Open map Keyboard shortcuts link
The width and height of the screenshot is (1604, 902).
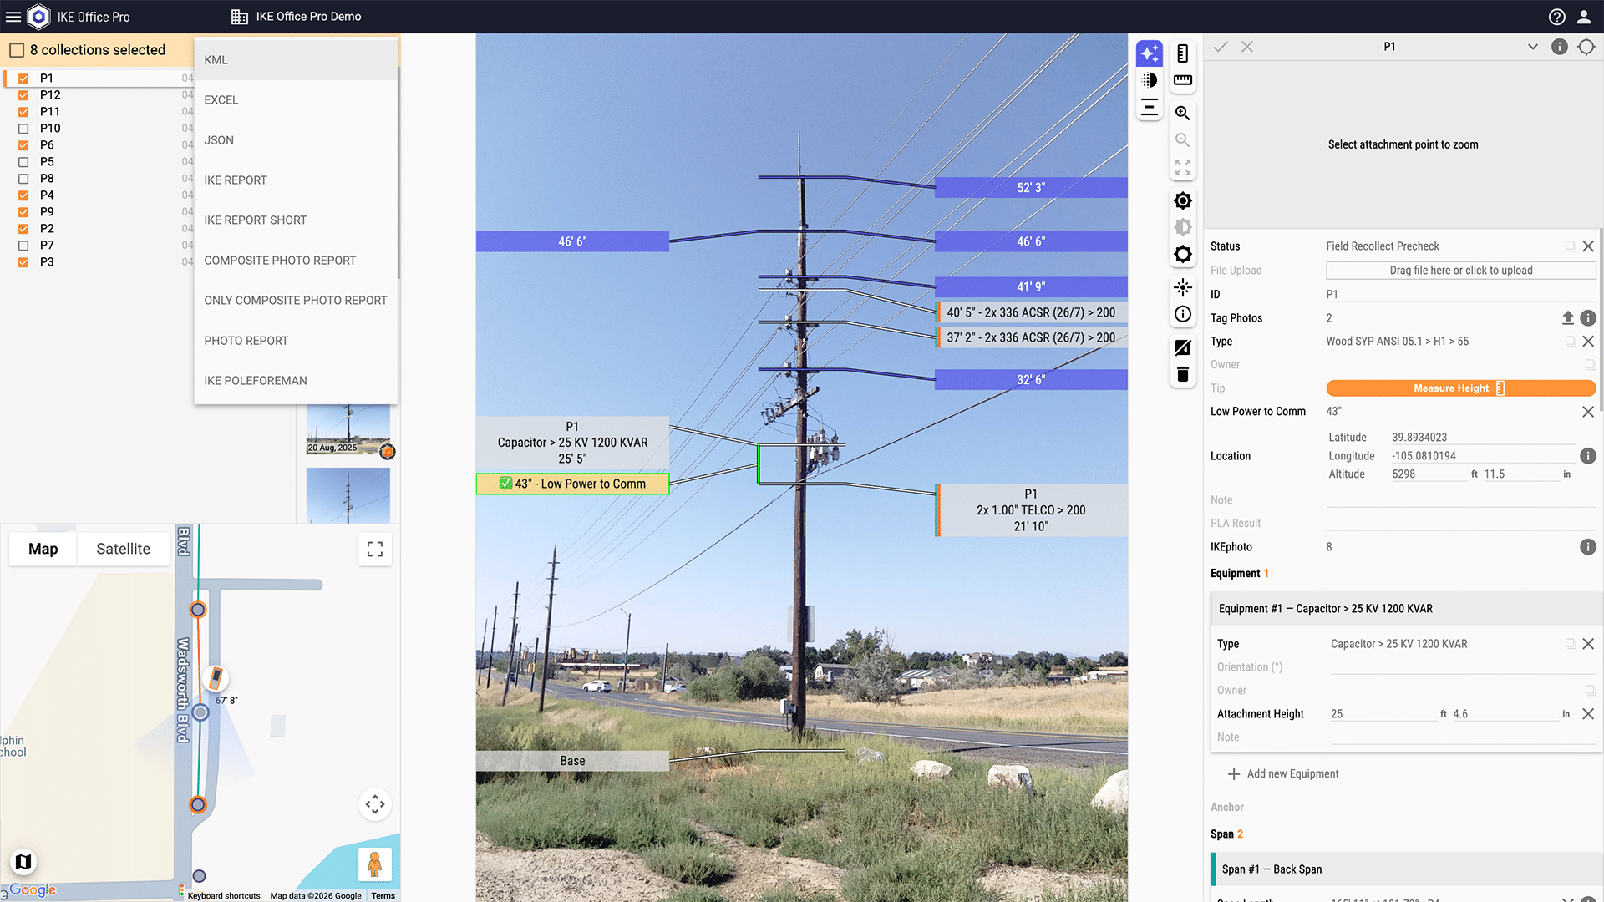tap(224, 896)
